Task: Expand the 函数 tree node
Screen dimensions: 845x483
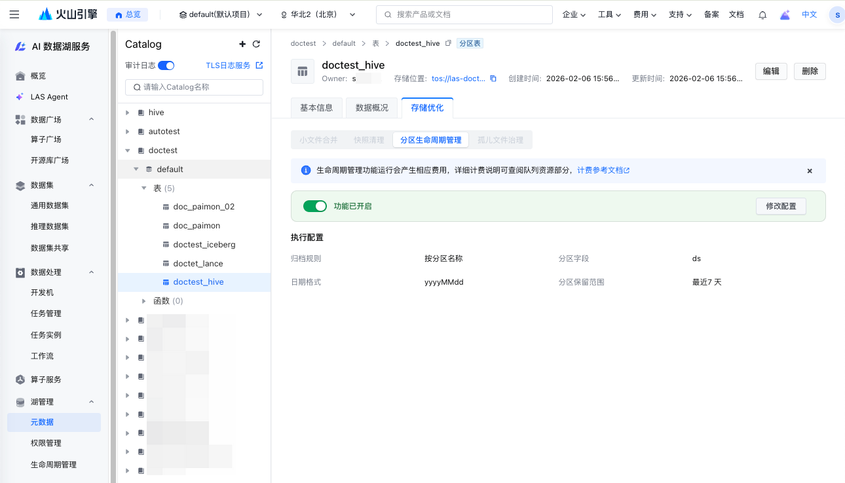Action: coord(144,301)
